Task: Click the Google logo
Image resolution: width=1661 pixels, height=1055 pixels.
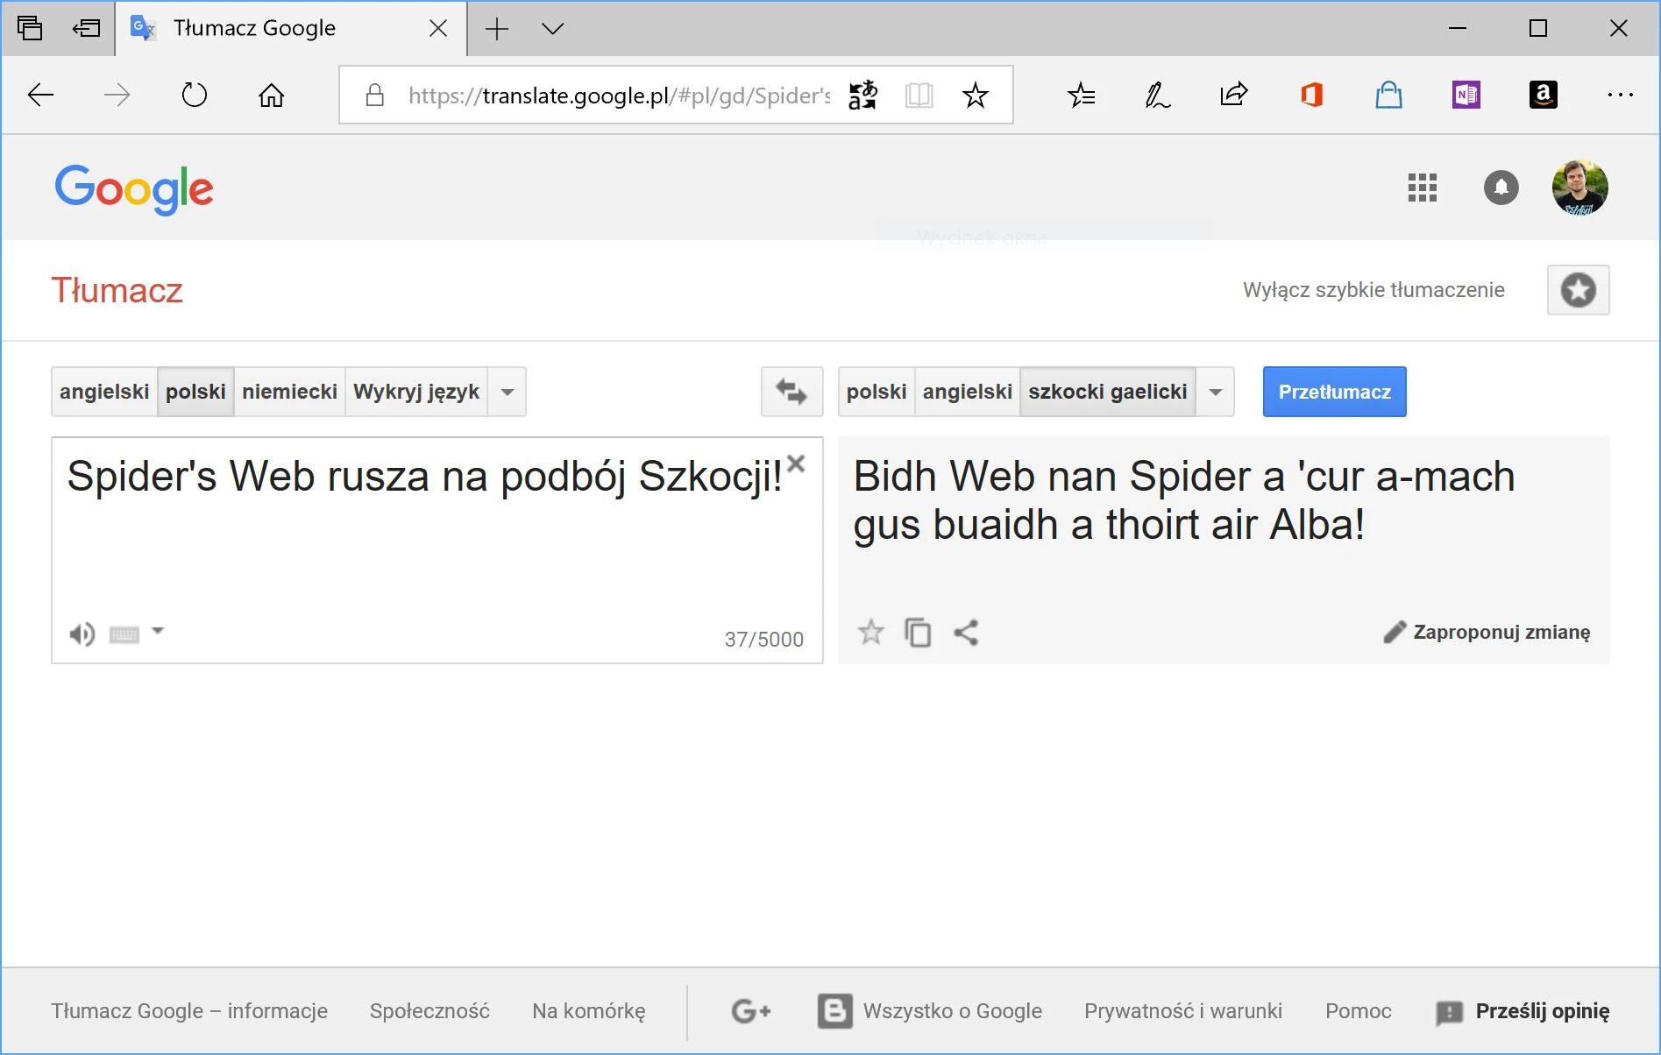Action: click(134, 189)
